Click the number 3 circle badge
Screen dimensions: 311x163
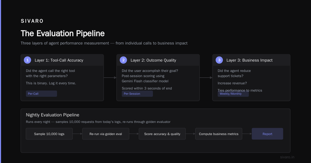click(x=219, y=60)
